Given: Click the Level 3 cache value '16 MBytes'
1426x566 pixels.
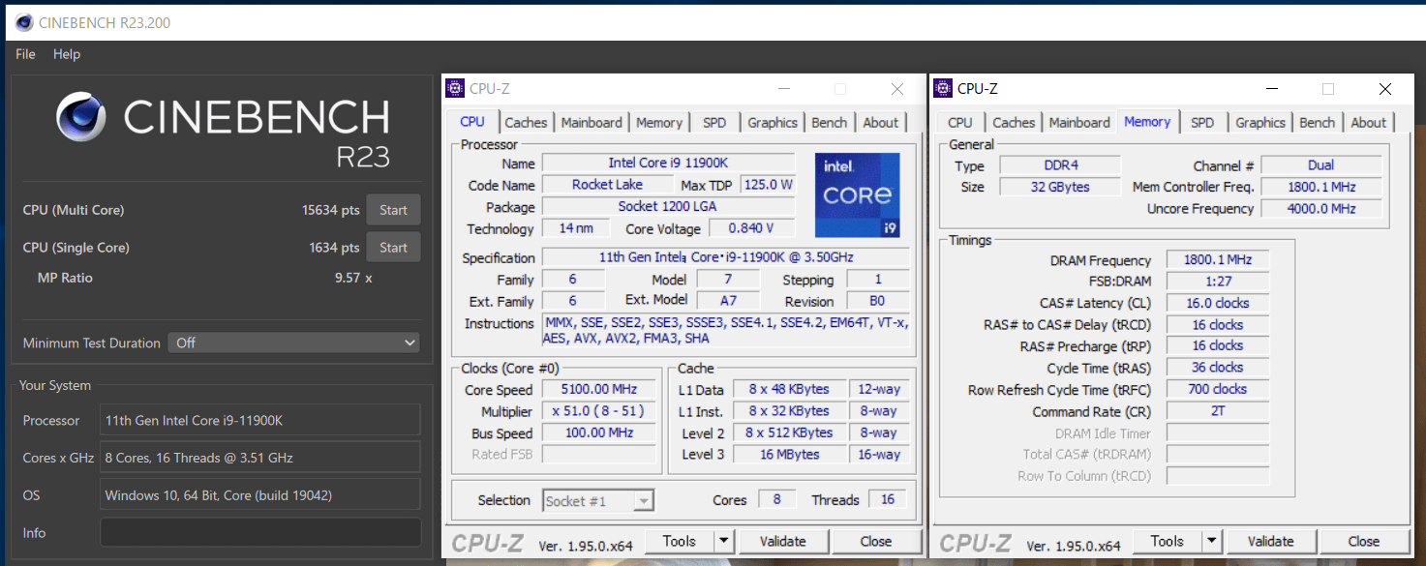Looking at the screenshot, I should coord(789,455).
